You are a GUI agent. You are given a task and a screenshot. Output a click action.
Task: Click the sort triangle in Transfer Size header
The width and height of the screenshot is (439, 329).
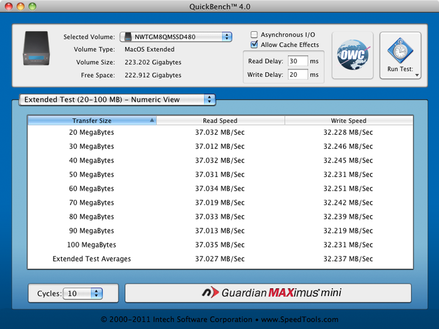click(152, 121)
